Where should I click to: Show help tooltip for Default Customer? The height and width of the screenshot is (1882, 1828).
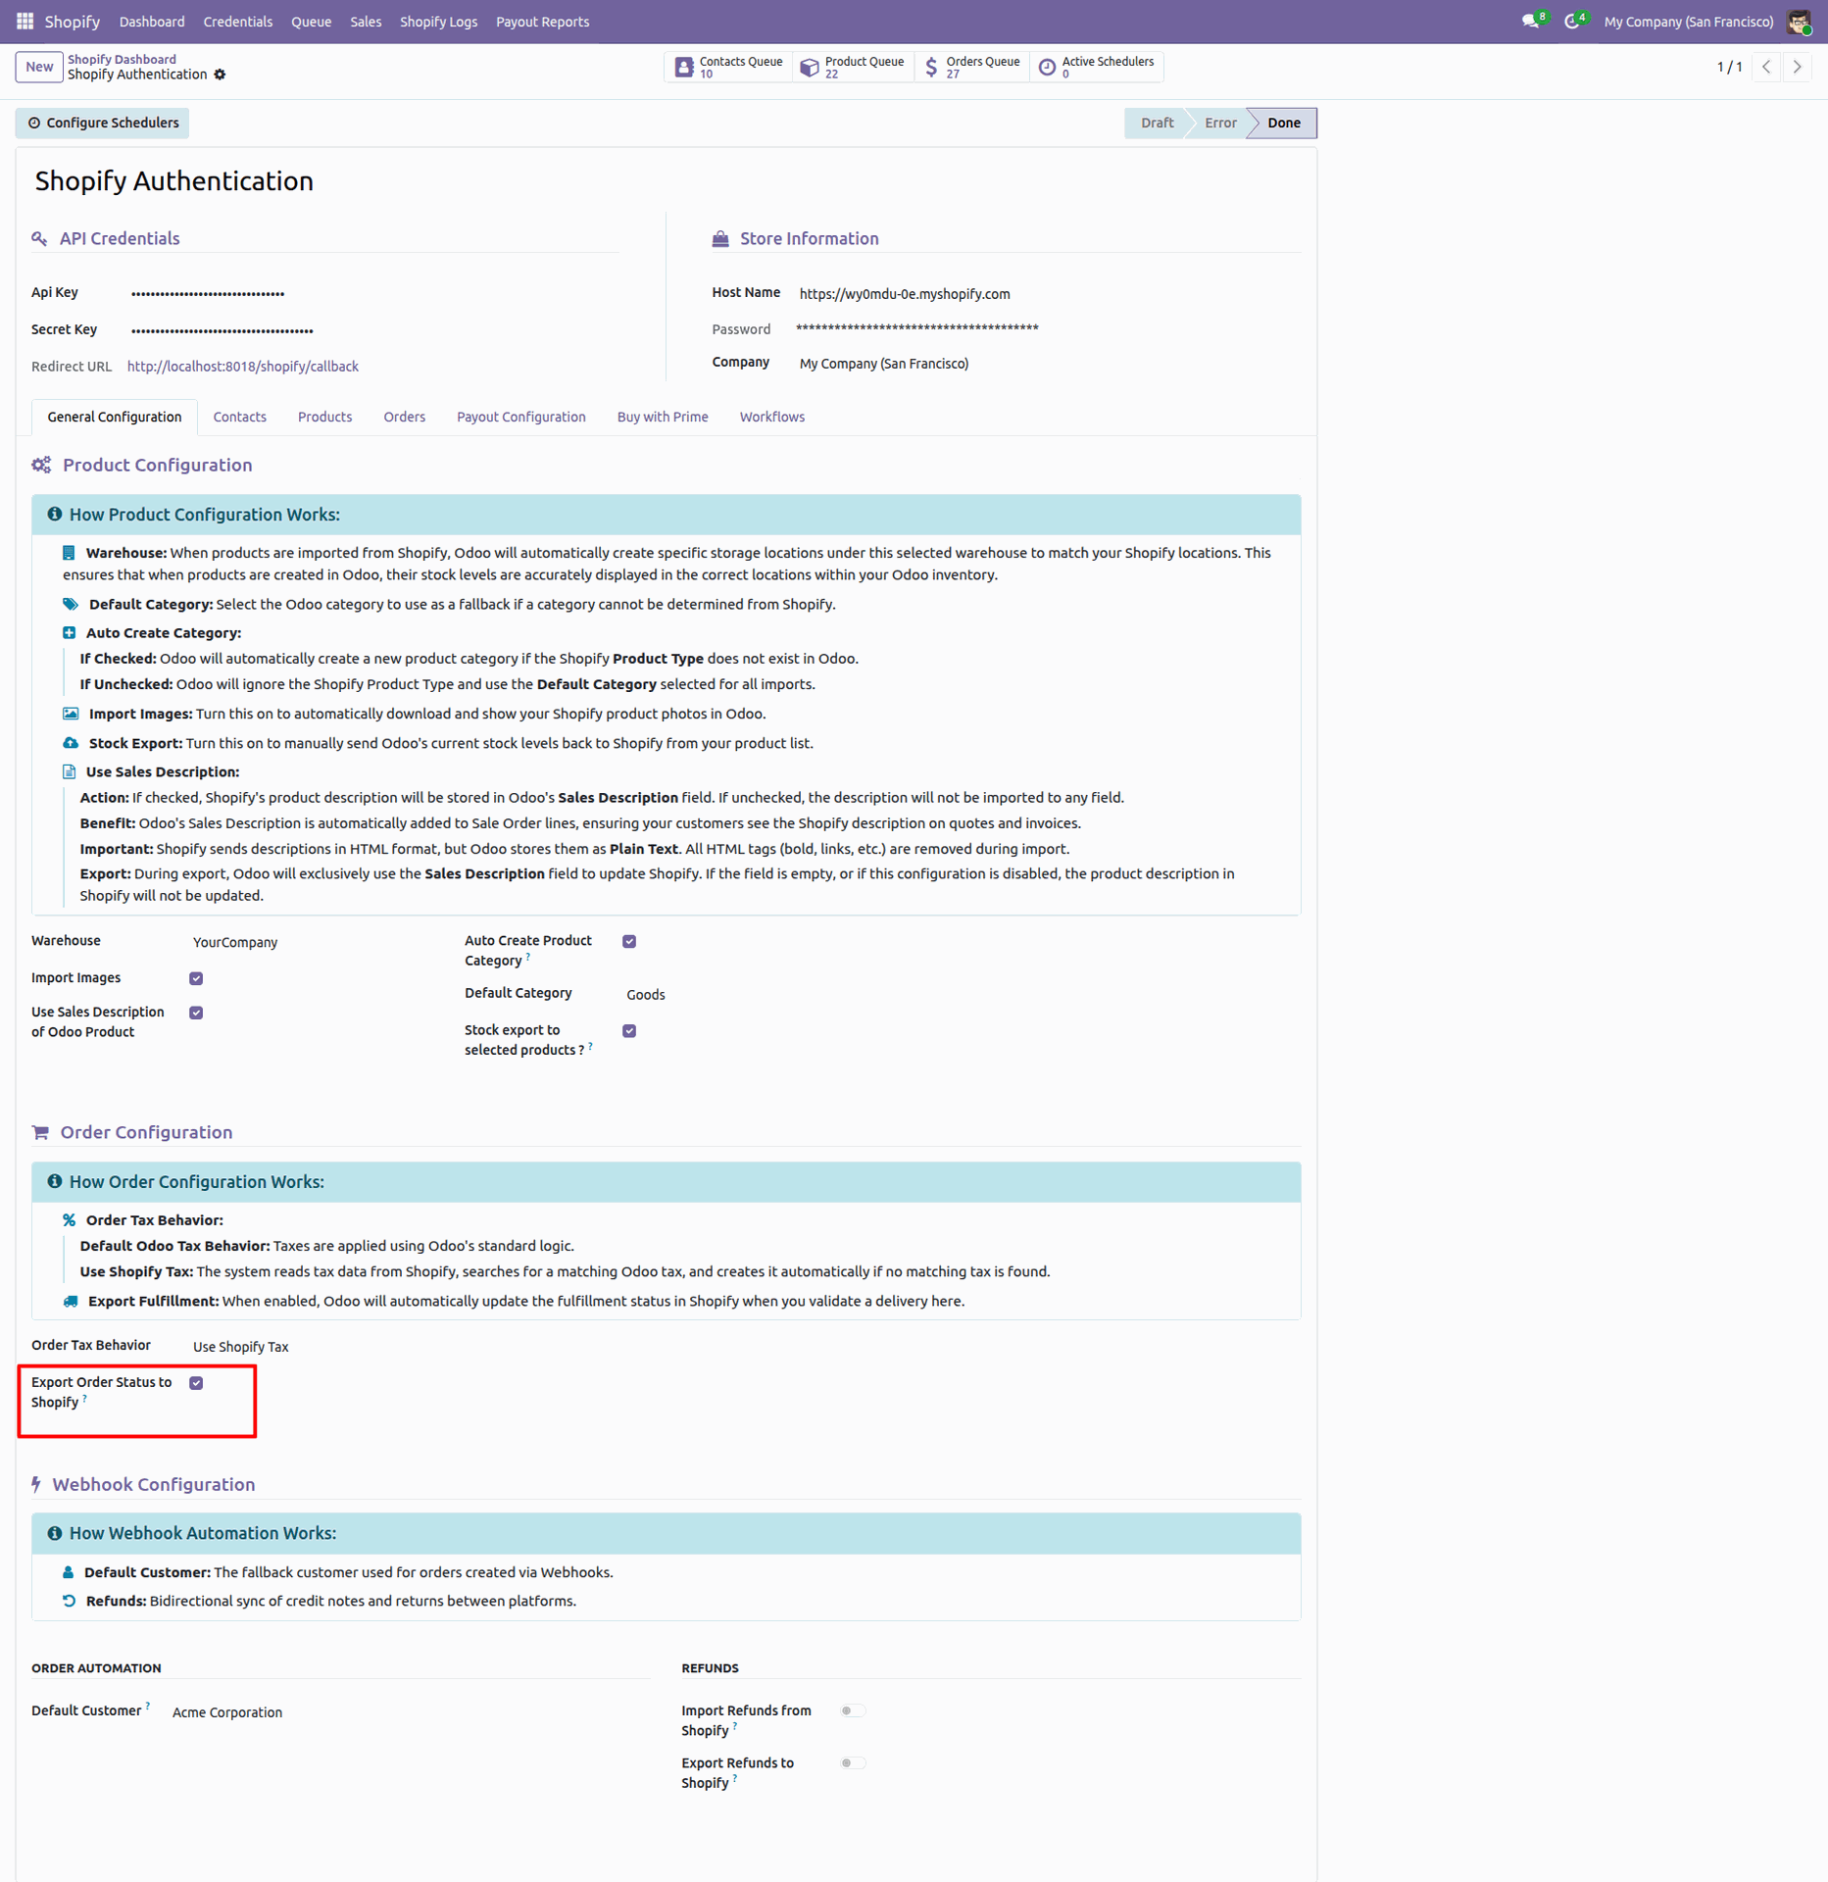[x=148, y=1707]
